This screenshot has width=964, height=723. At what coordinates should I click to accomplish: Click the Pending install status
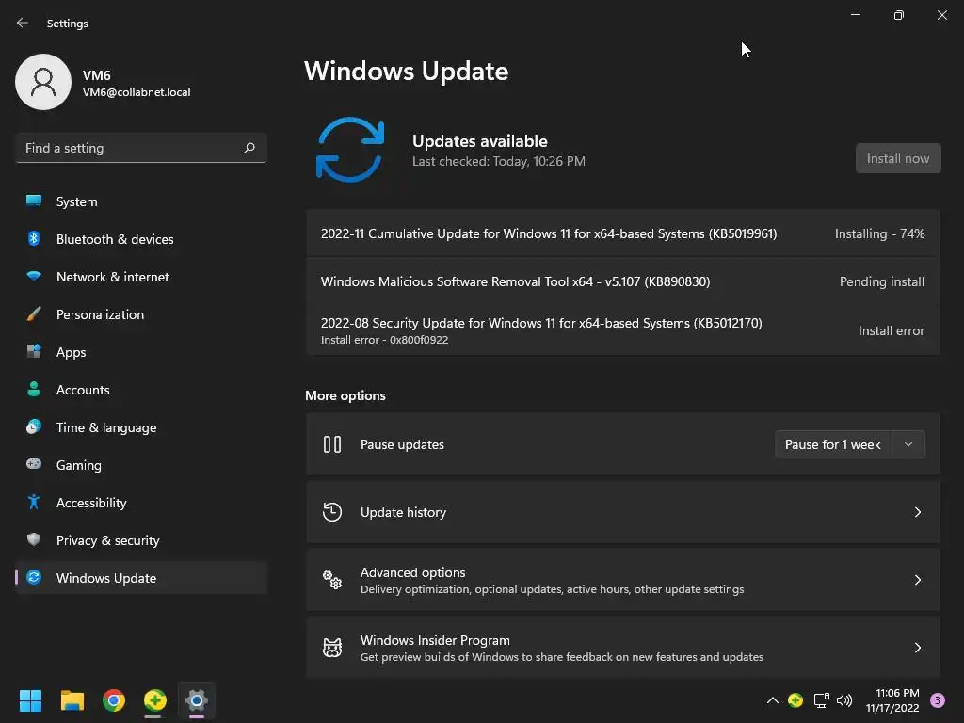[881, 281]
